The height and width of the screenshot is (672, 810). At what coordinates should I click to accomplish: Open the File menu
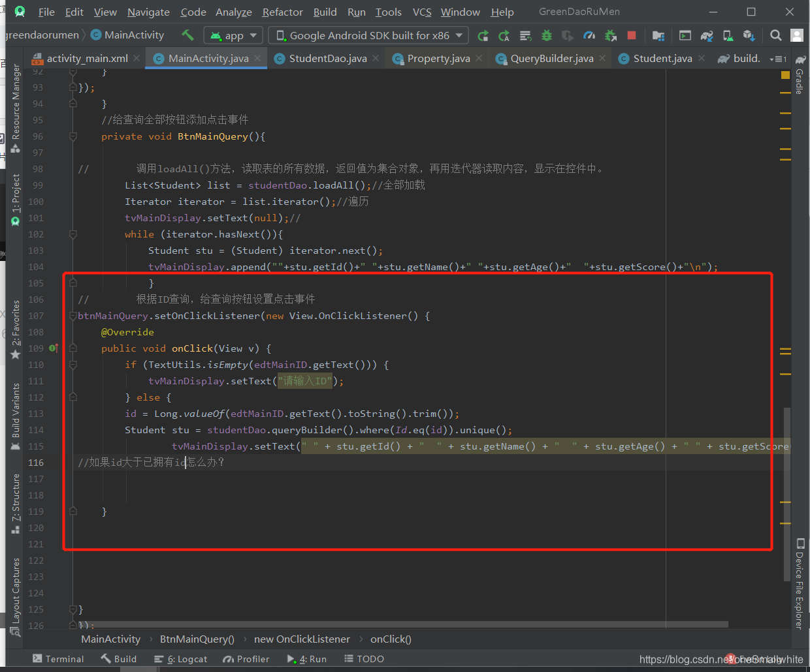(46, 12)
